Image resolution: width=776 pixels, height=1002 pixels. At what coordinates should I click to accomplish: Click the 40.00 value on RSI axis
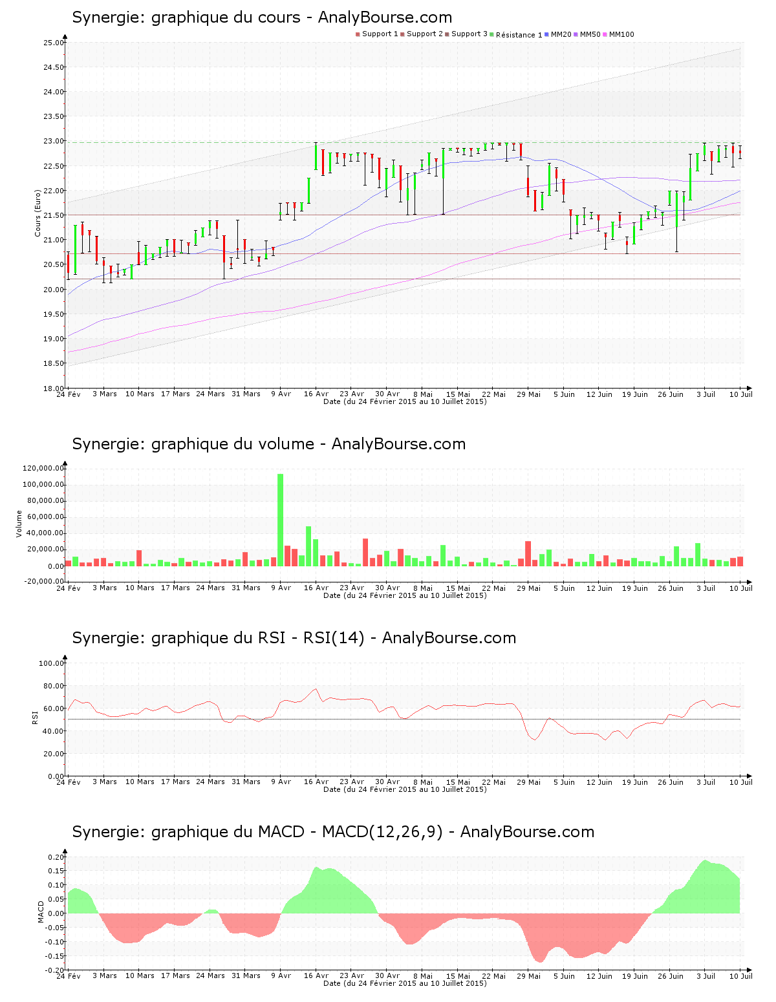point(54,731)
